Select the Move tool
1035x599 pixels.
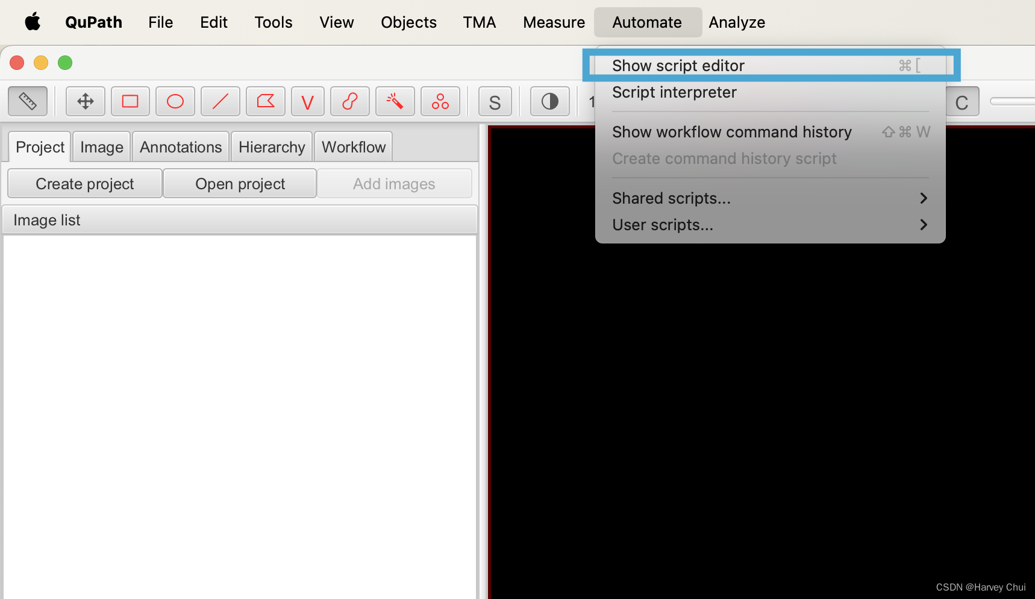click(x=86, y=101)
